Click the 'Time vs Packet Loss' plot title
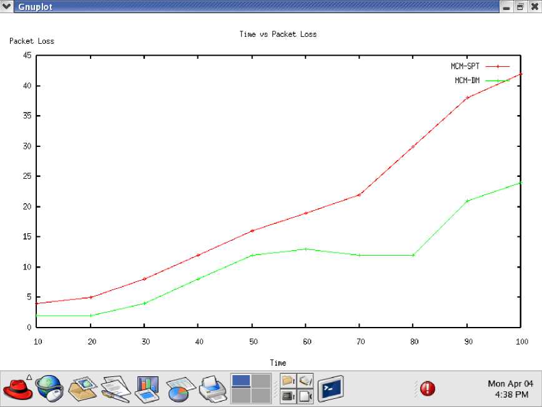The height and width of the screenshot is (407, 542). 278,34
